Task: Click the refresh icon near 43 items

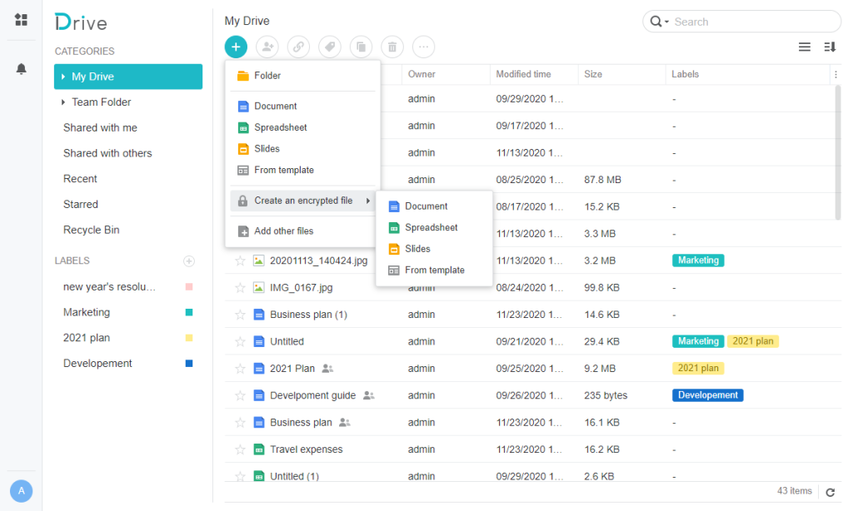Action: coord(831,492)
